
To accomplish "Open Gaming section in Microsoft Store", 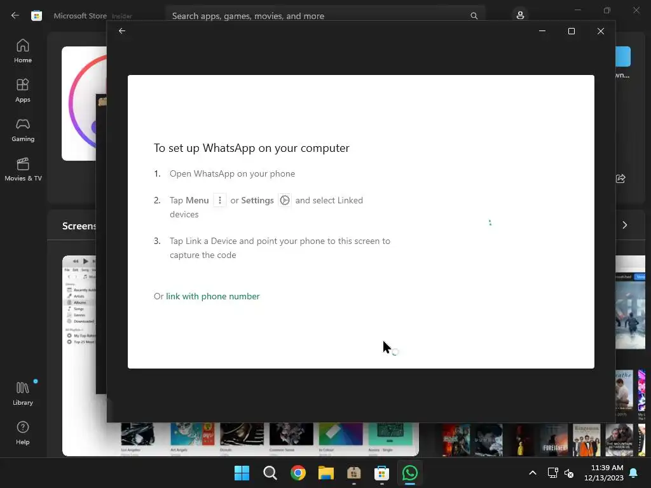I will coord(23,130).
